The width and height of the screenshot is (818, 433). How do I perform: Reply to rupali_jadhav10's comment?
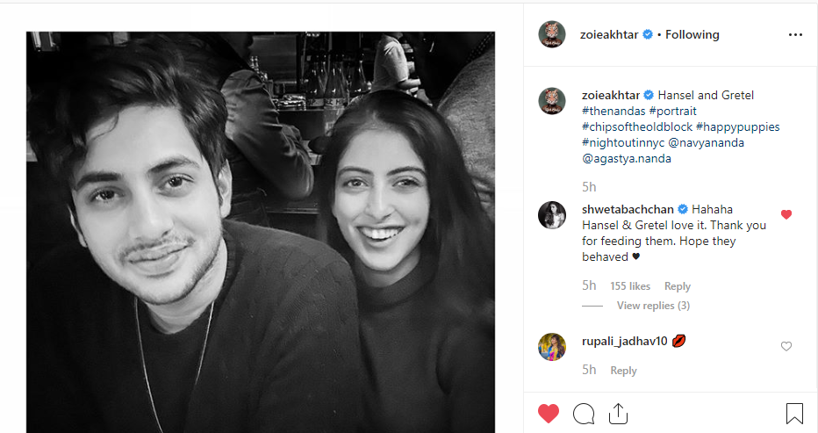point(623,371)
